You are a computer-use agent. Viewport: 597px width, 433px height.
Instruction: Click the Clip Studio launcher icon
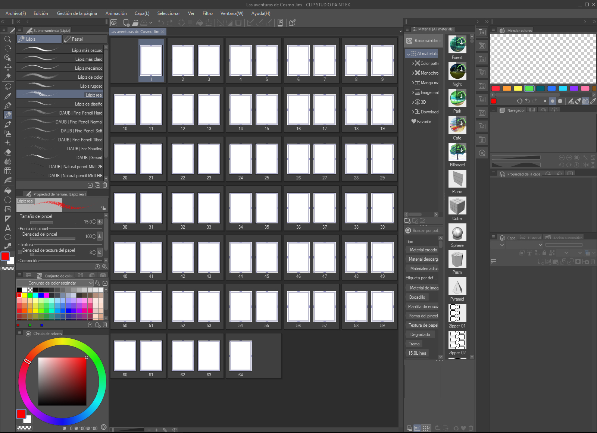tap(114, 23)
